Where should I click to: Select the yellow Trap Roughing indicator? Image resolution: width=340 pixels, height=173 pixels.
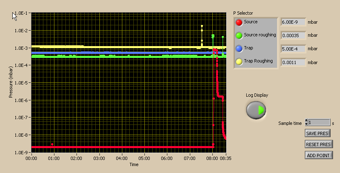pyautogui.click(x=239, y=62)
